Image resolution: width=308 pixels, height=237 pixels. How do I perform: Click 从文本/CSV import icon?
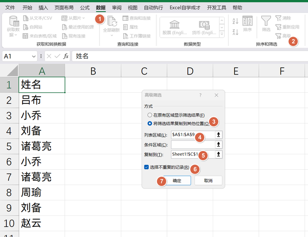click(x=26, y=18)
